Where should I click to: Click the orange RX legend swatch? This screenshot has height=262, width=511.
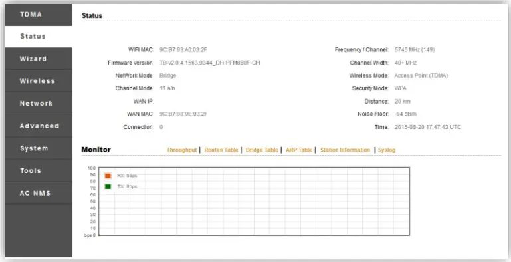click(x=108, y=176)
